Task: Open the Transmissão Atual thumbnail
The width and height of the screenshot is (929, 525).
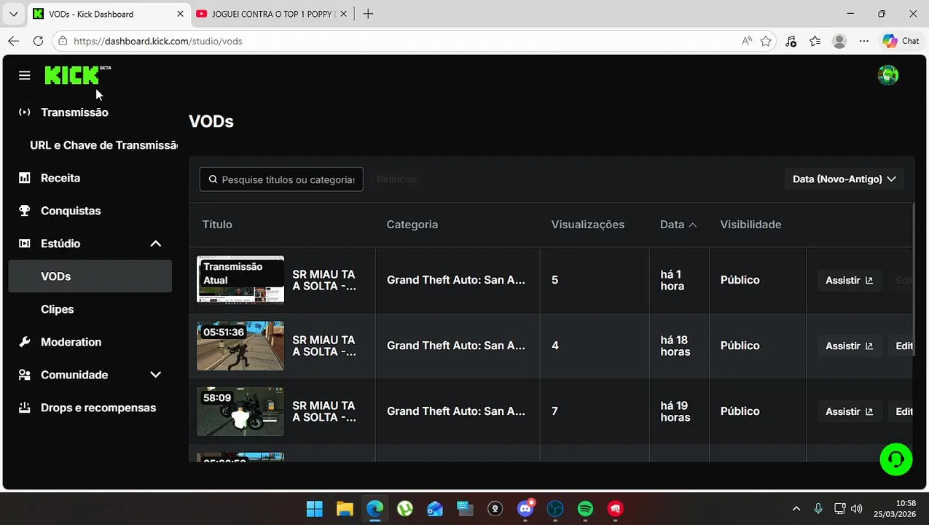Action: pyautogui.click(x=240, y=279)
